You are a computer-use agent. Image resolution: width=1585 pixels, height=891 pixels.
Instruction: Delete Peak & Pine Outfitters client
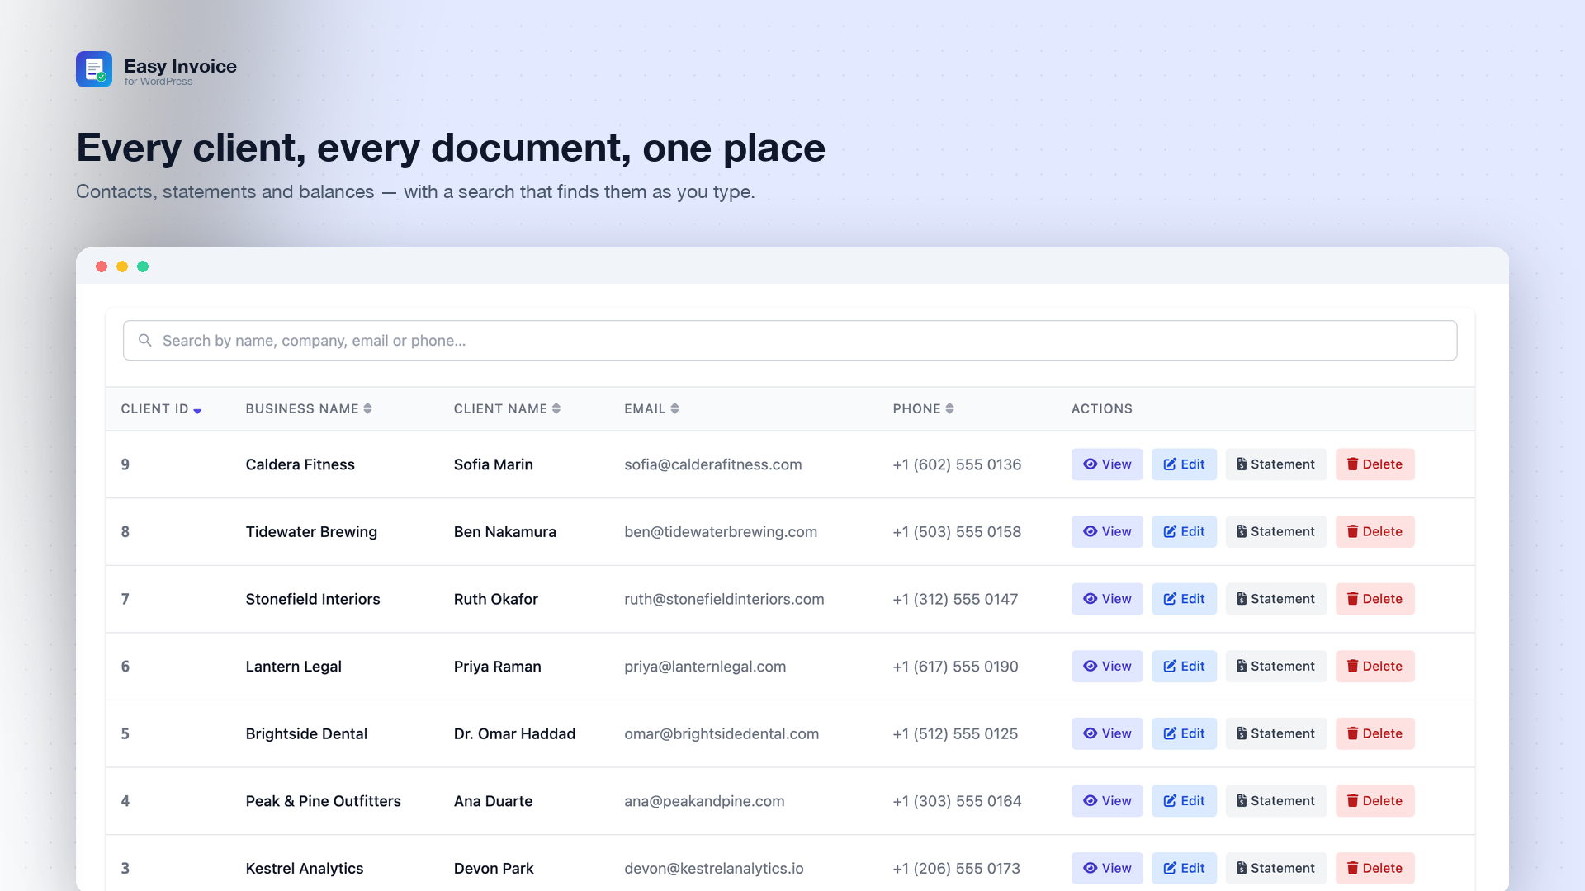click(x=1374, y=801)
